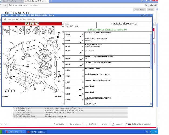Zoom in on the parts diagram
Image resolution: width=169 pixels, height=135 pixels.
click(x=27, y=23)
